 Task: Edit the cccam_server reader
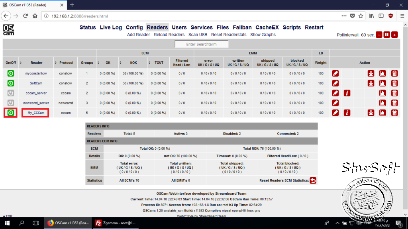pos(335,93)
